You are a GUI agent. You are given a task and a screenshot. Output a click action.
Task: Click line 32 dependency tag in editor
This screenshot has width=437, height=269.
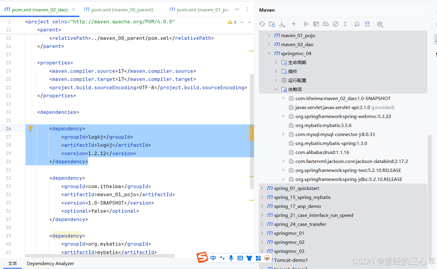coord(67,178)
